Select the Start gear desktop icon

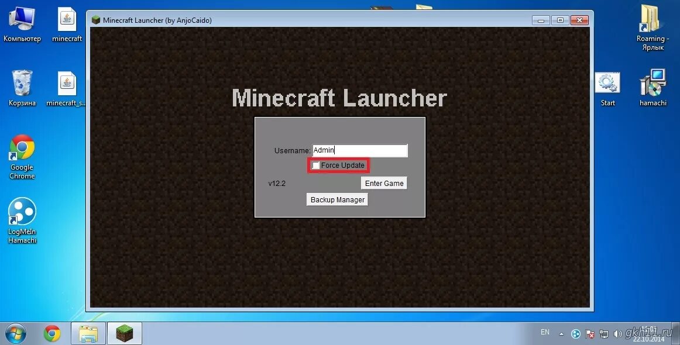pyautogui.click(x=607, y=89)
